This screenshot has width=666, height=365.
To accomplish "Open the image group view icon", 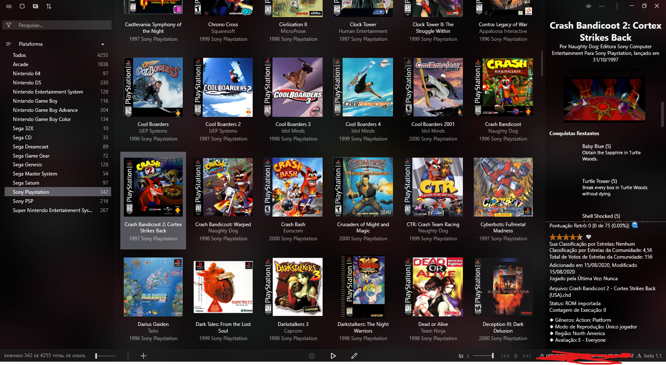I will [x=35, y=6].
